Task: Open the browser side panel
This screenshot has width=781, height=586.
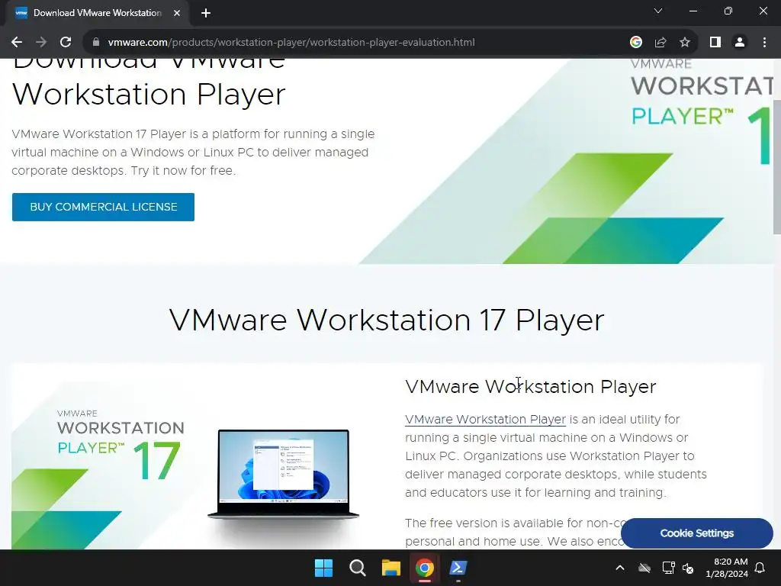Action: click(715, 43)
